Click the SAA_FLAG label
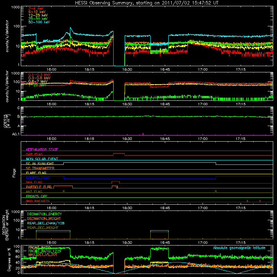 [34, 182]
